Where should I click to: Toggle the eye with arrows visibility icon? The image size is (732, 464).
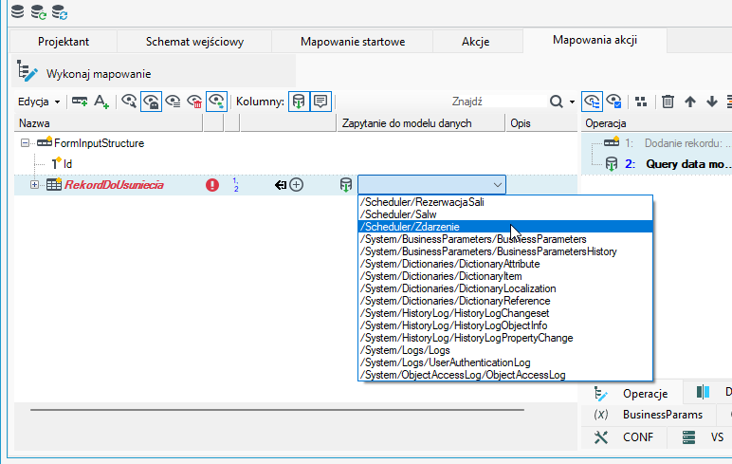click(x=216, y=102)
